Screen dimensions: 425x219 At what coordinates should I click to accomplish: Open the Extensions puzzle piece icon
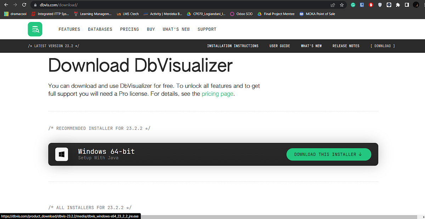(398, 5)
